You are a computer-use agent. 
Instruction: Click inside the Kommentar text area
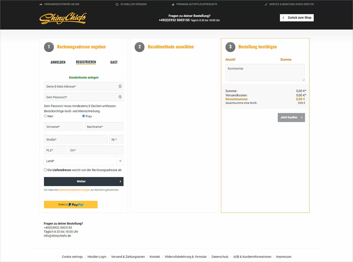tap(265, 72)
